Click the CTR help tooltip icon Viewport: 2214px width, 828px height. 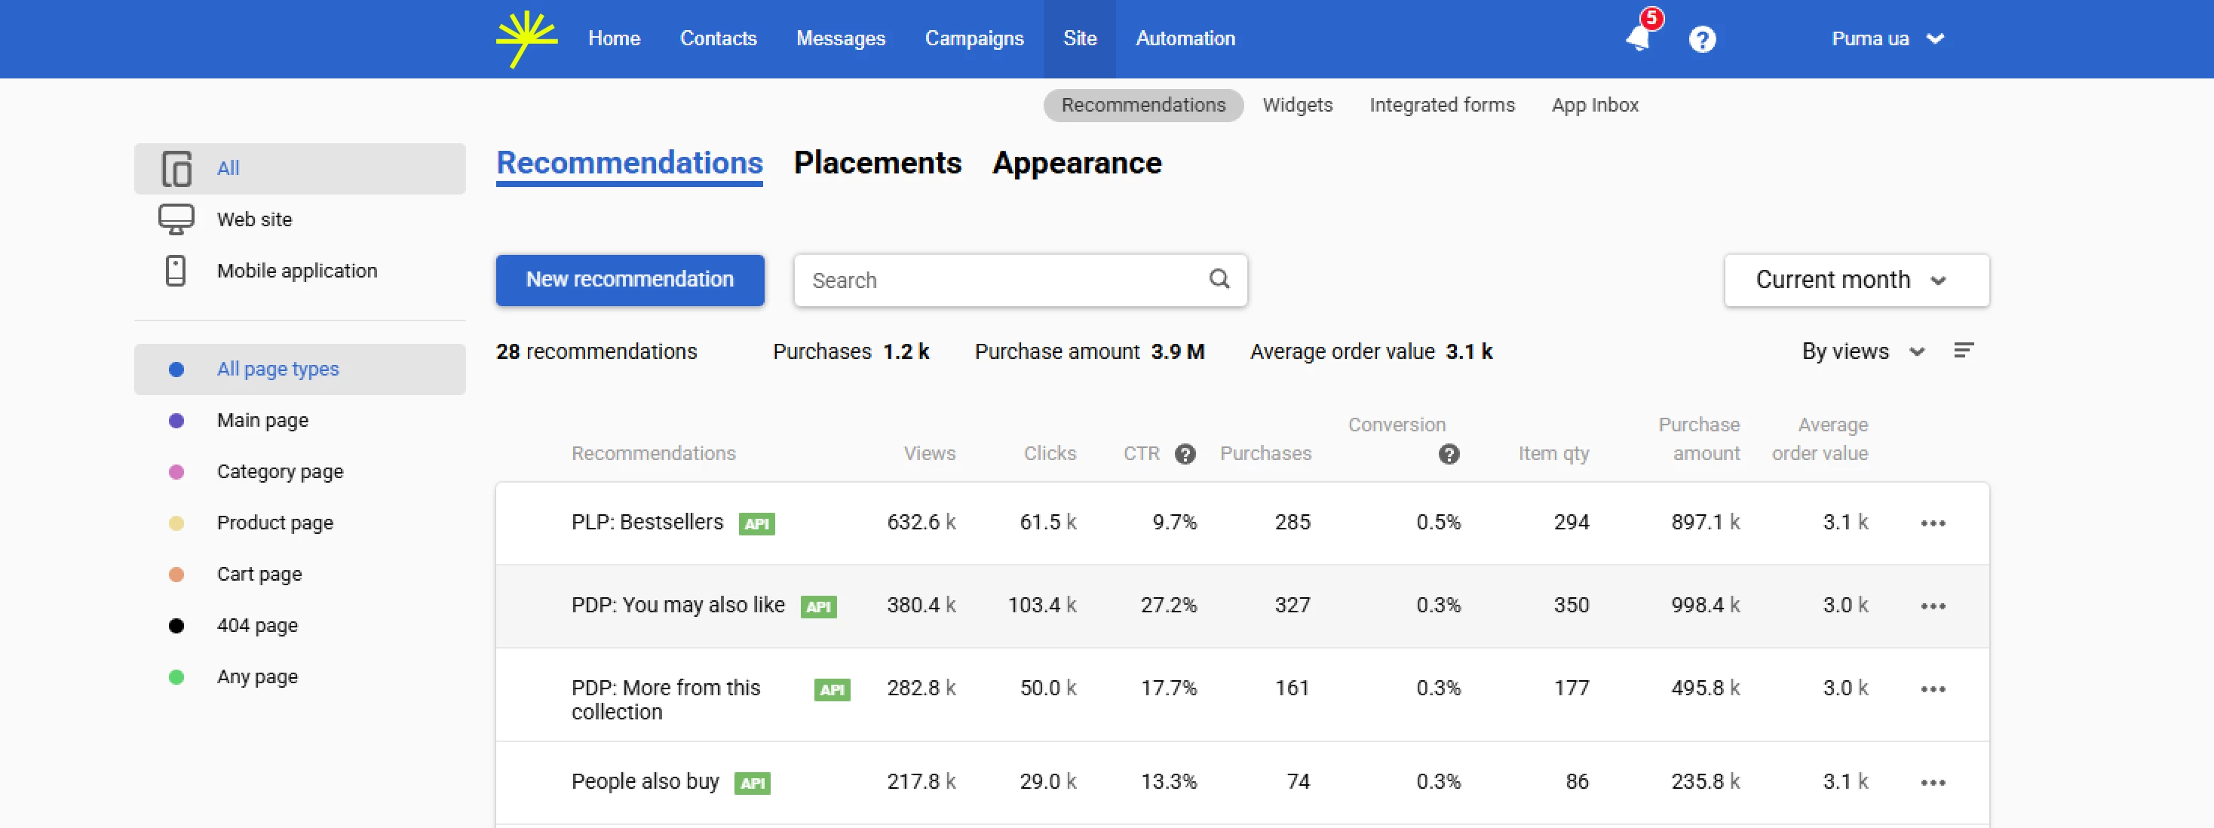click(1185, 454)
